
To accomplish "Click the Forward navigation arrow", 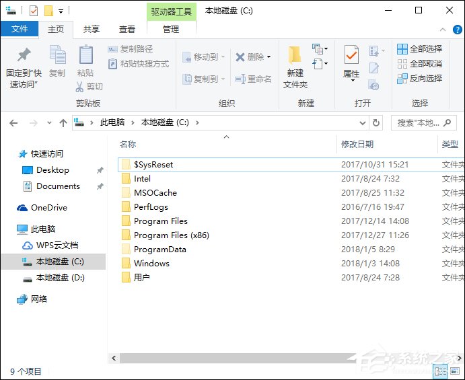I will (34, 122).
